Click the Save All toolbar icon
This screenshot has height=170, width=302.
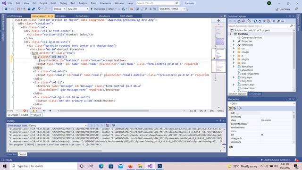pos(33,9)
